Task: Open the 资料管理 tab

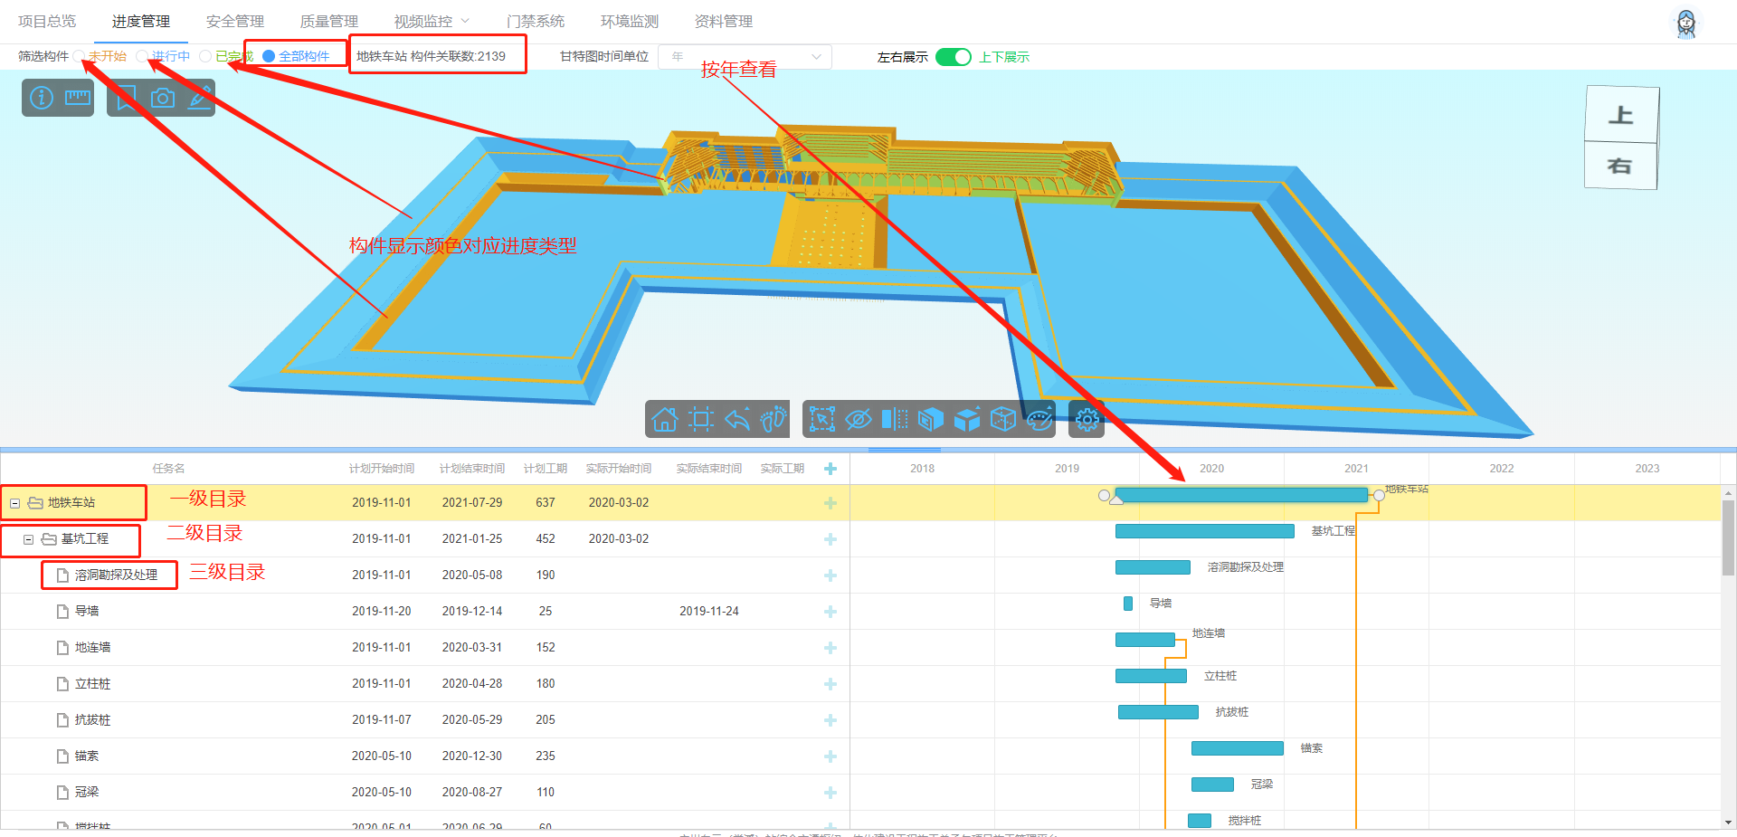Action: pyautogui.click(x=724, y=21)
